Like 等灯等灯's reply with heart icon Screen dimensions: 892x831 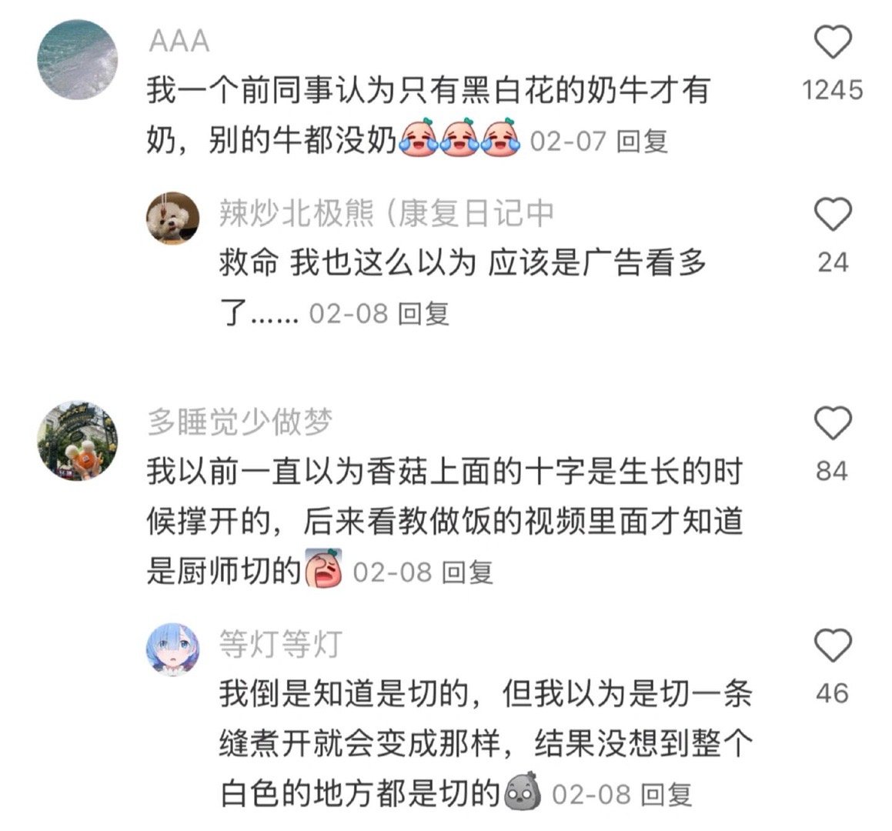[x=832, y=645]
